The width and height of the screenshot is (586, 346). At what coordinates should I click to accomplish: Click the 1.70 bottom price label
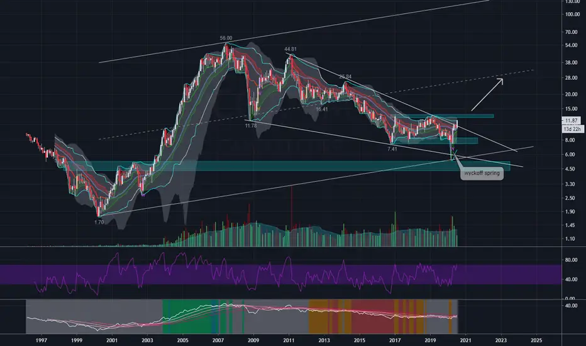click(99, 222)
